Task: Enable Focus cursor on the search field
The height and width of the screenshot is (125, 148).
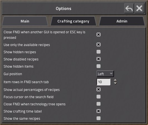Action: pos(98,97)
